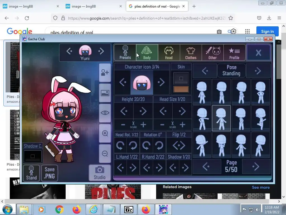Open the Presets tab in Gacha Club
Image resolution: width=286 pixels, height=215 pixels.
tap(125, 52)
